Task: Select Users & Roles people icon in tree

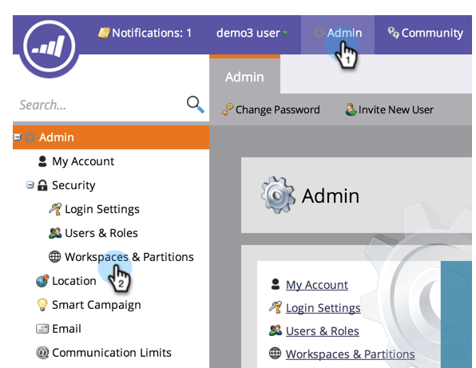Action: pos(55,233)
